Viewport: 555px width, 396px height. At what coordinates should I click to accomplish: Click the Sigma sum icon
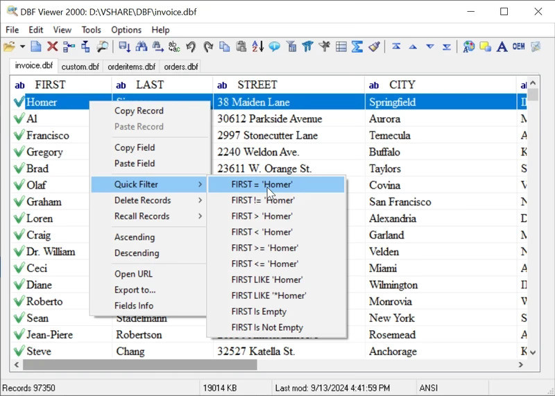[357, 46]
